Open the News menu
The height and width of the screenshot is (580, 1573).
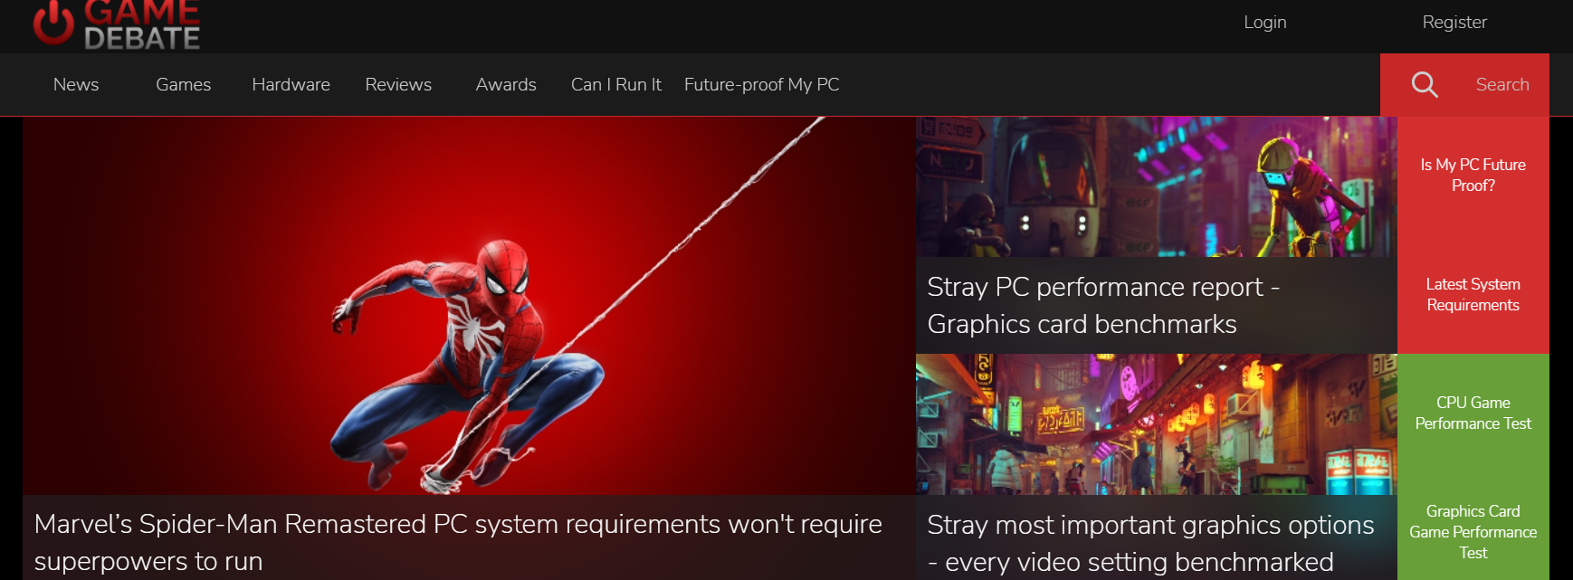(x=76, y=84)
